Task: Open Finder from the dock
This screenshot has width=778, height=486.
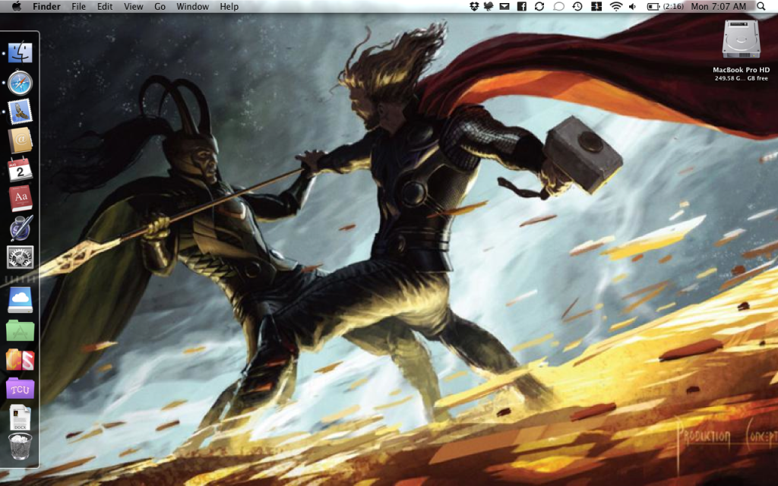Action: 21,52
